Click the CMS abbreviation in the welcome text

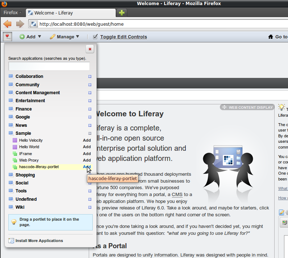(x=177, y=195)
